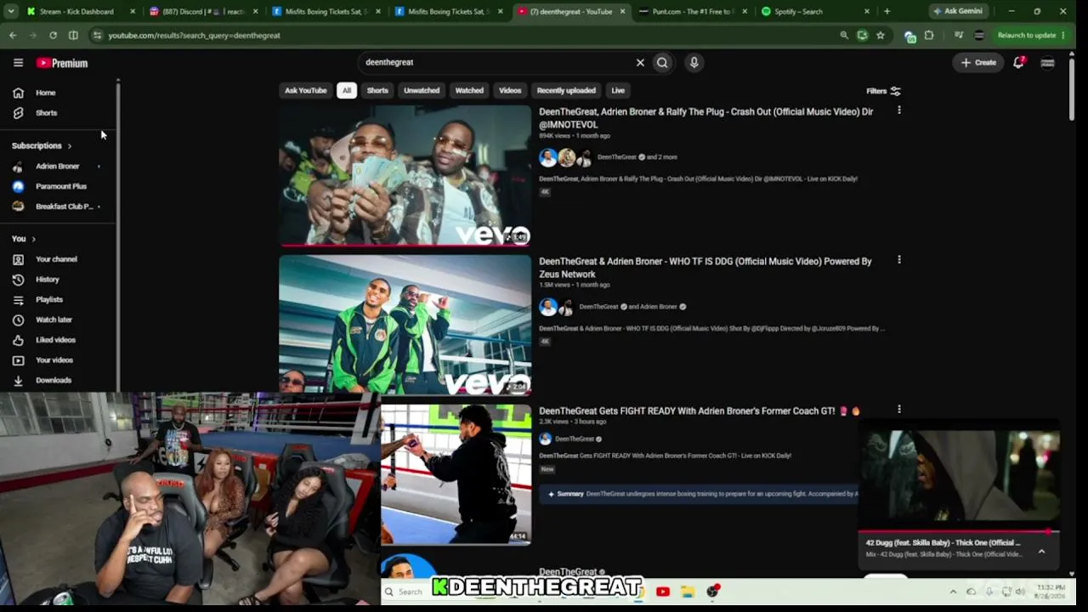Select the Live filter chip
The width and height of the screenshot is (1088, 612).
618,90
